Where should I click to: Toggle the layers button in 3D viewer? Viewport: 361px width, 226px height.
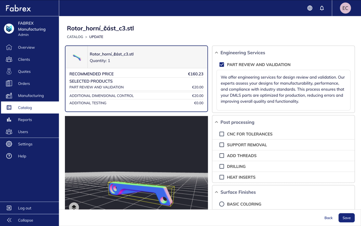[x=74, y=207]
